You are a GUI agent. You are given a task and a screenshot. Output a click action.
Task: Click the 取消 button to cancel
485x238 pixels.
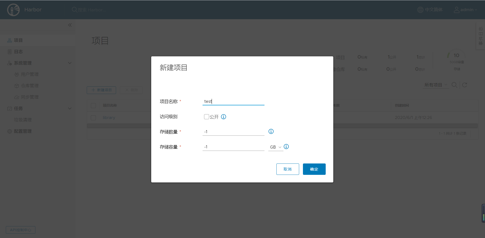click(288, 169)
